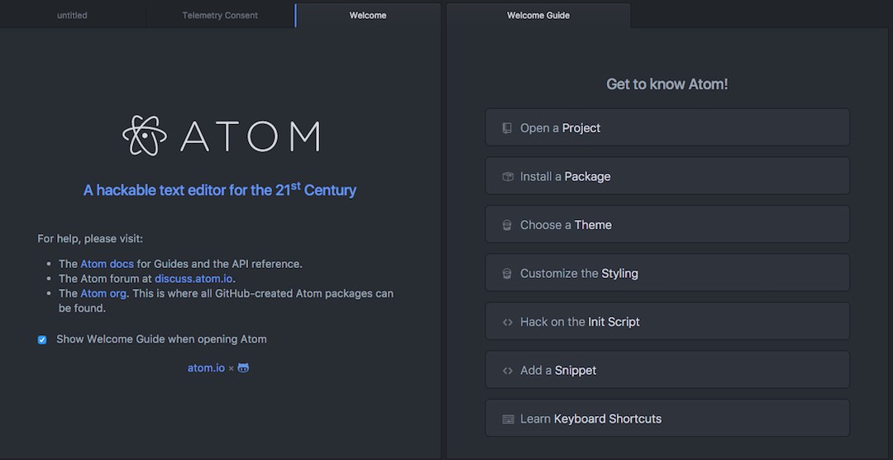Expand the Customize the Styling section

(667, 273)
